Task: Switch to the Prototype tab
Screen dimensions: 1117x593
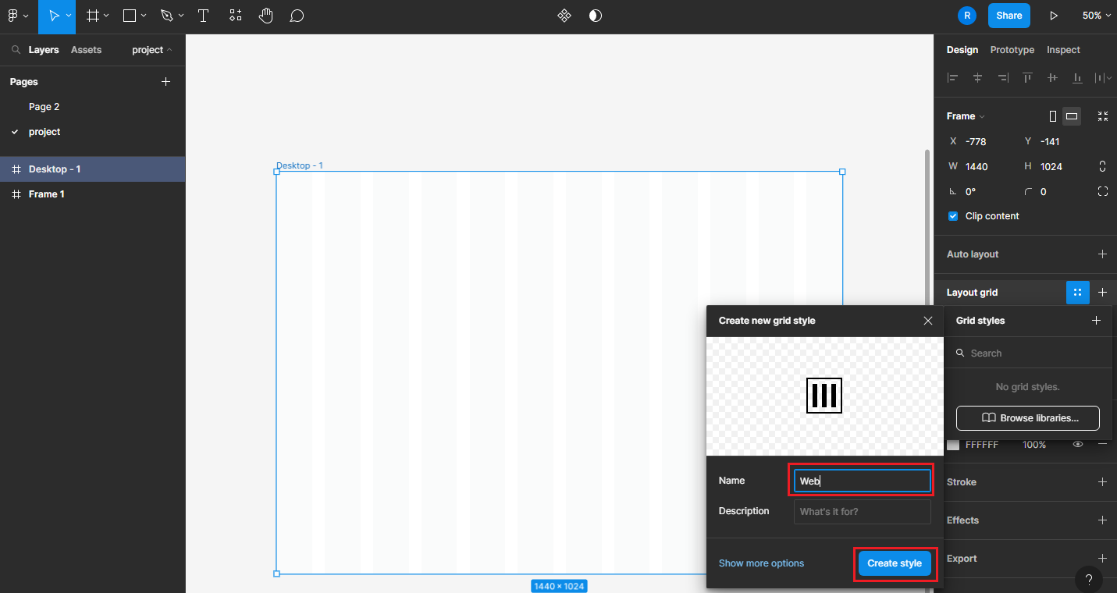Action: tap(1012, 50)
